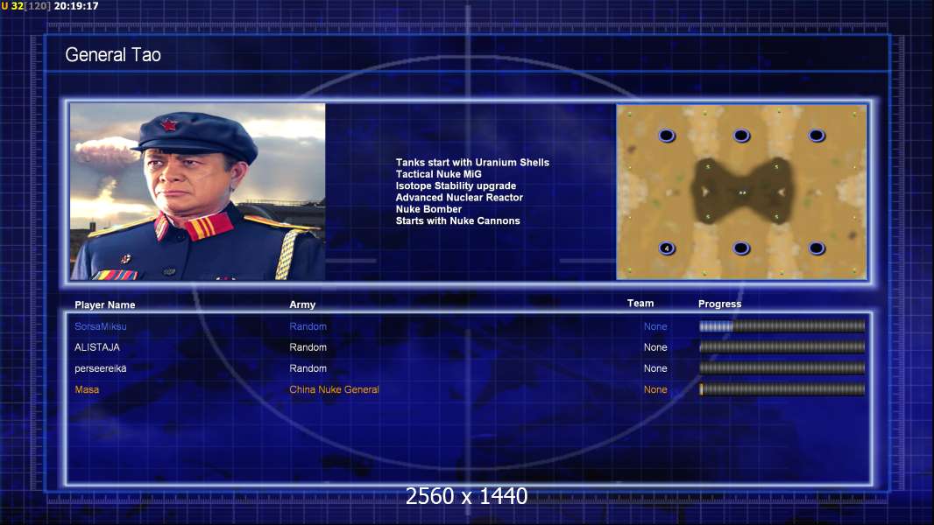The width and height of the screenshot is (934, 525).
Task: Click 'Isotope Stability upgrade' line
Action: point(456,185)
